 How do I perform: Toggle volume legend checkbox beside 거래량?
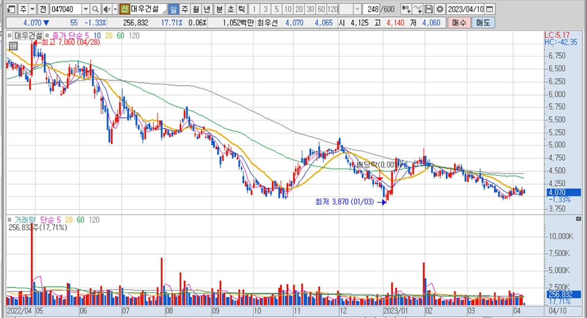pyautogui.click(x=9, y=220)
